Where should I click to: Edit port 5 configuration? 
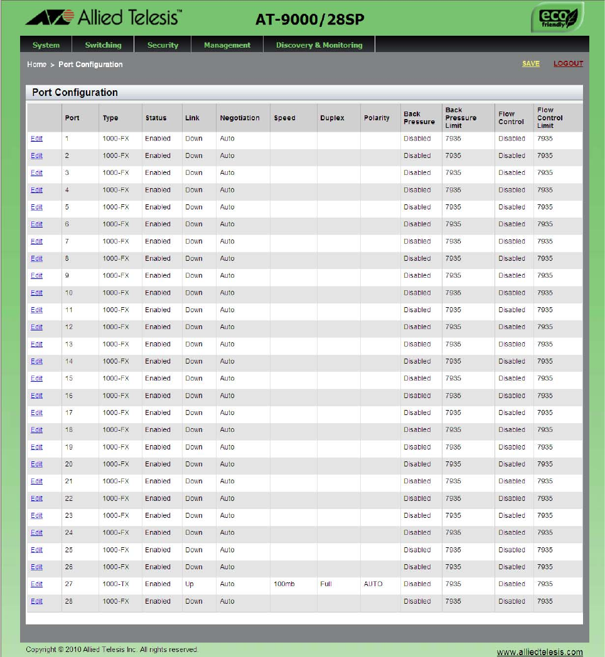coord(36,207)
